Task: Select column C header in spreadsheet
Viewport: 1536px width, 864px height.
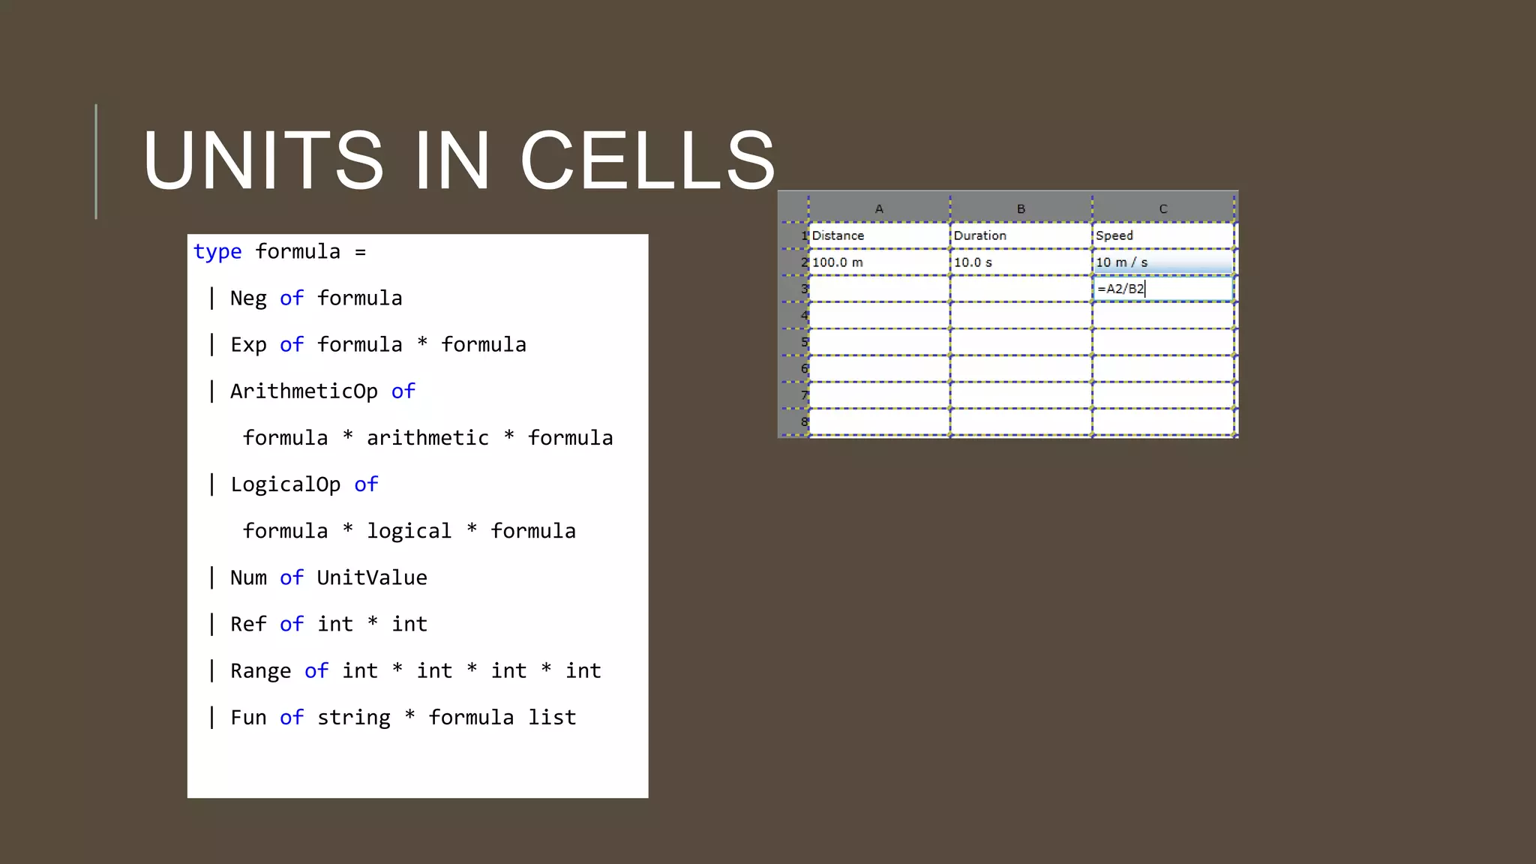Action: [1162, 208]
